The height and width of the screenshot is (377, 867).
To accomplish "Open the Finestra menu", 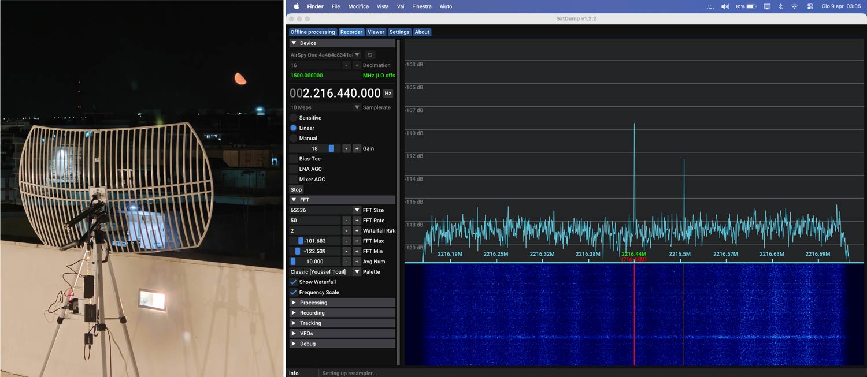I will coord(421,6).
